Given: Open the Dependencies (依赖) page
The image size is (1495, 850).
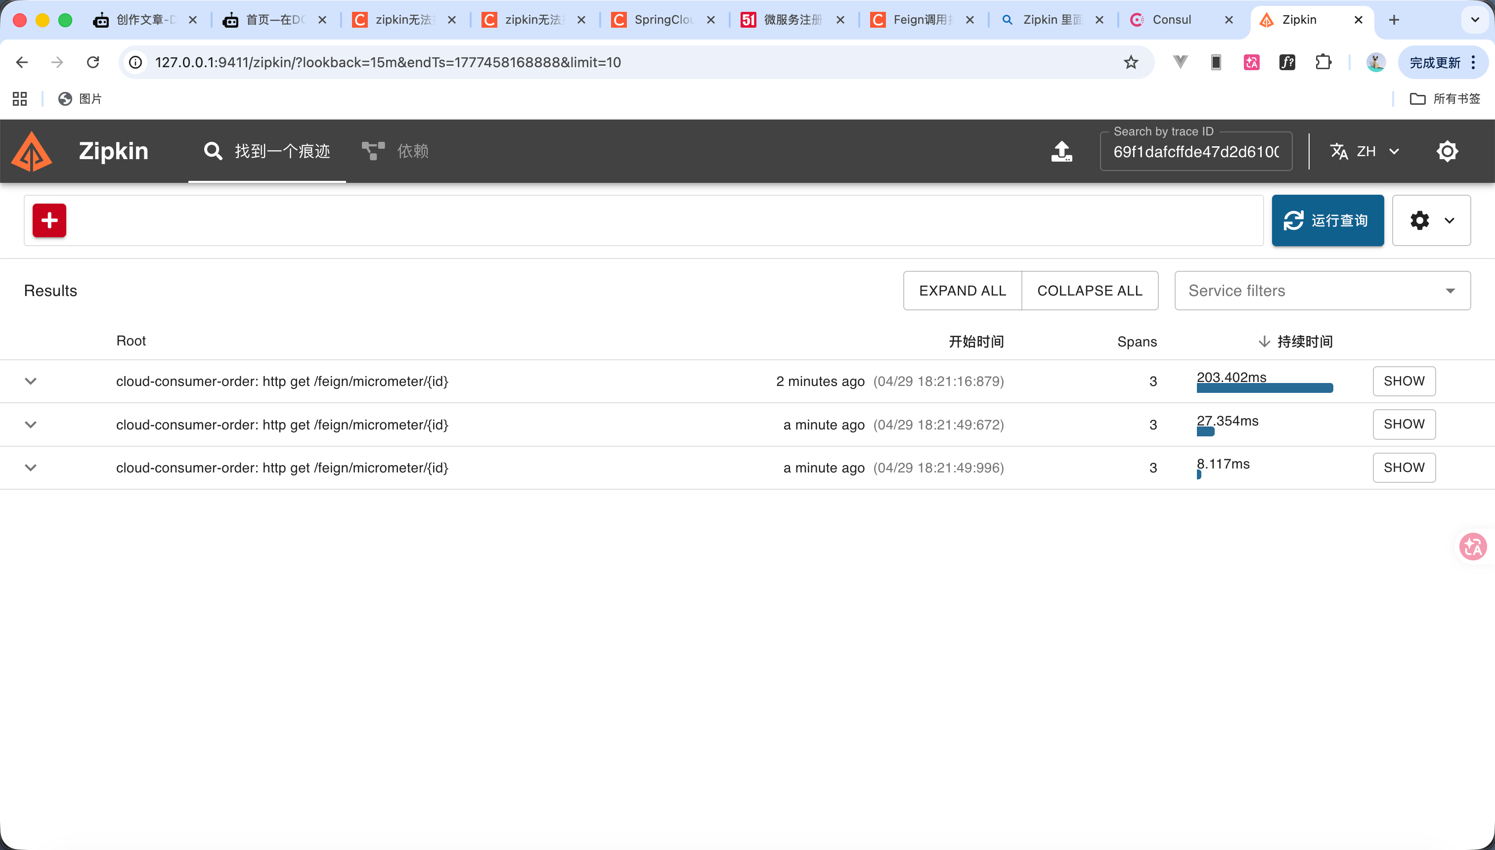Looking at the screenshot, I should tap(396, 151).
